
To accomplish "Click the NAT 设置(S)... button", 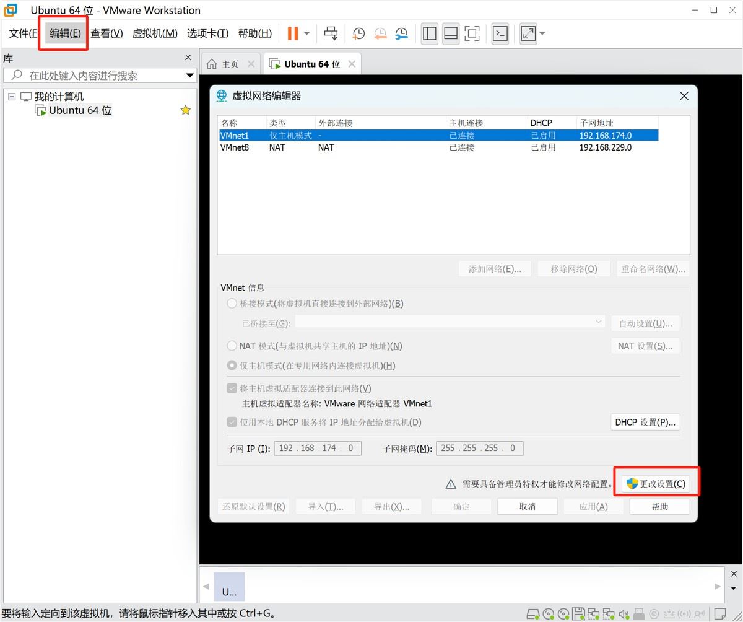I will pos(645,346).
